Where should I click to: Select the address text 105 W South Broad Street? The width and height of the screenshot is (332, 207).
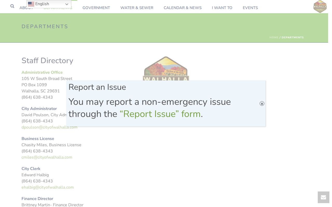pos(47,79)
